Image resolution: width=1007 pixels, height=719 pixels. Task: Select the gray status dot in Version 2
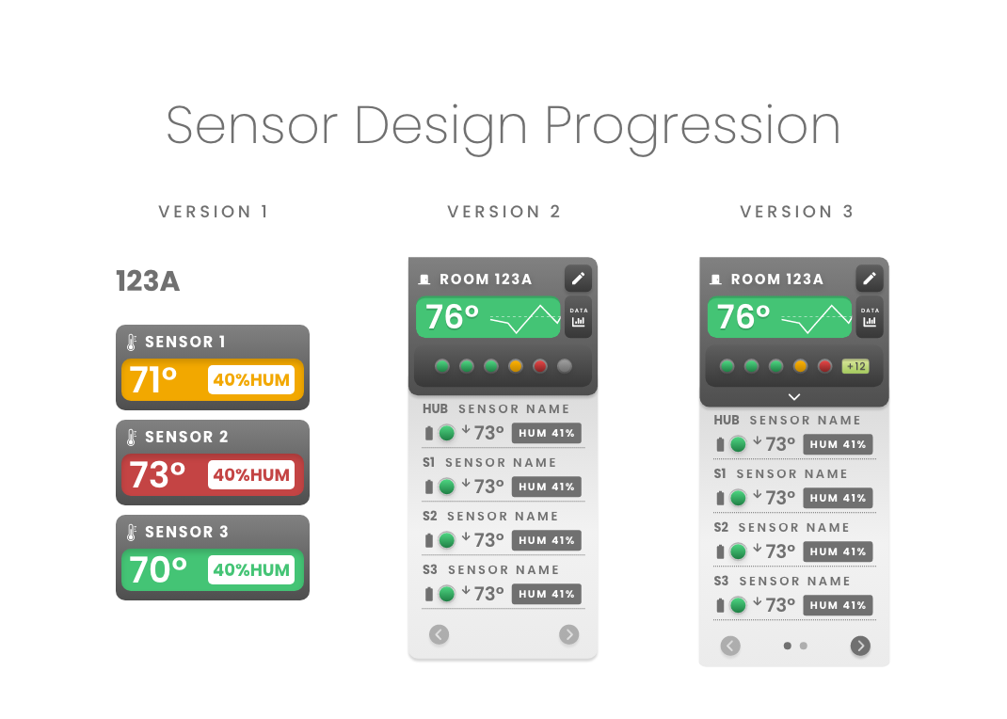[x=565, y=366]
